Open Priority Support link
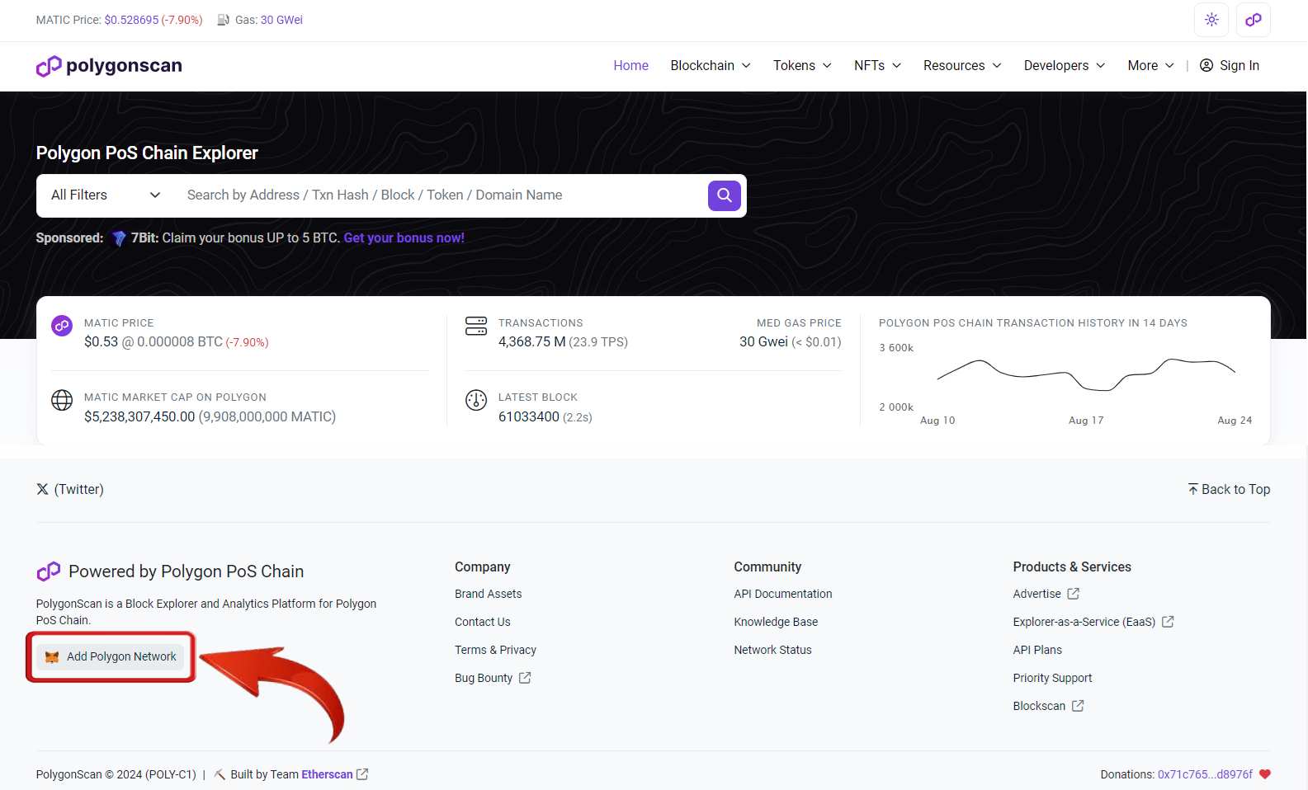The height and width of the screenshot is (790, 1308). (1052, 678)
